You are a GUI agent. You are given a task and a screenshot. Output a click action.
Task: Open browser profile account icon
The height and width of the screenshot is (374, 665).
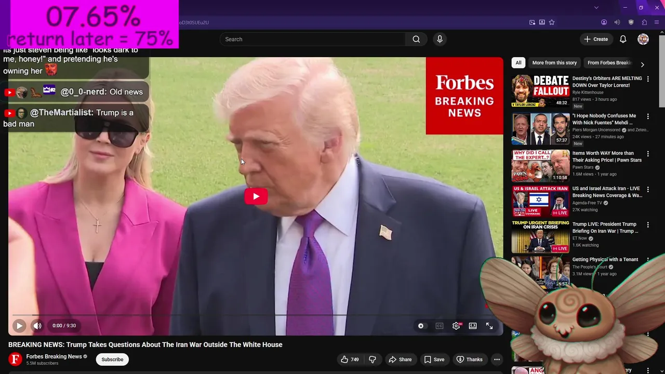click(x=604, y=22)
